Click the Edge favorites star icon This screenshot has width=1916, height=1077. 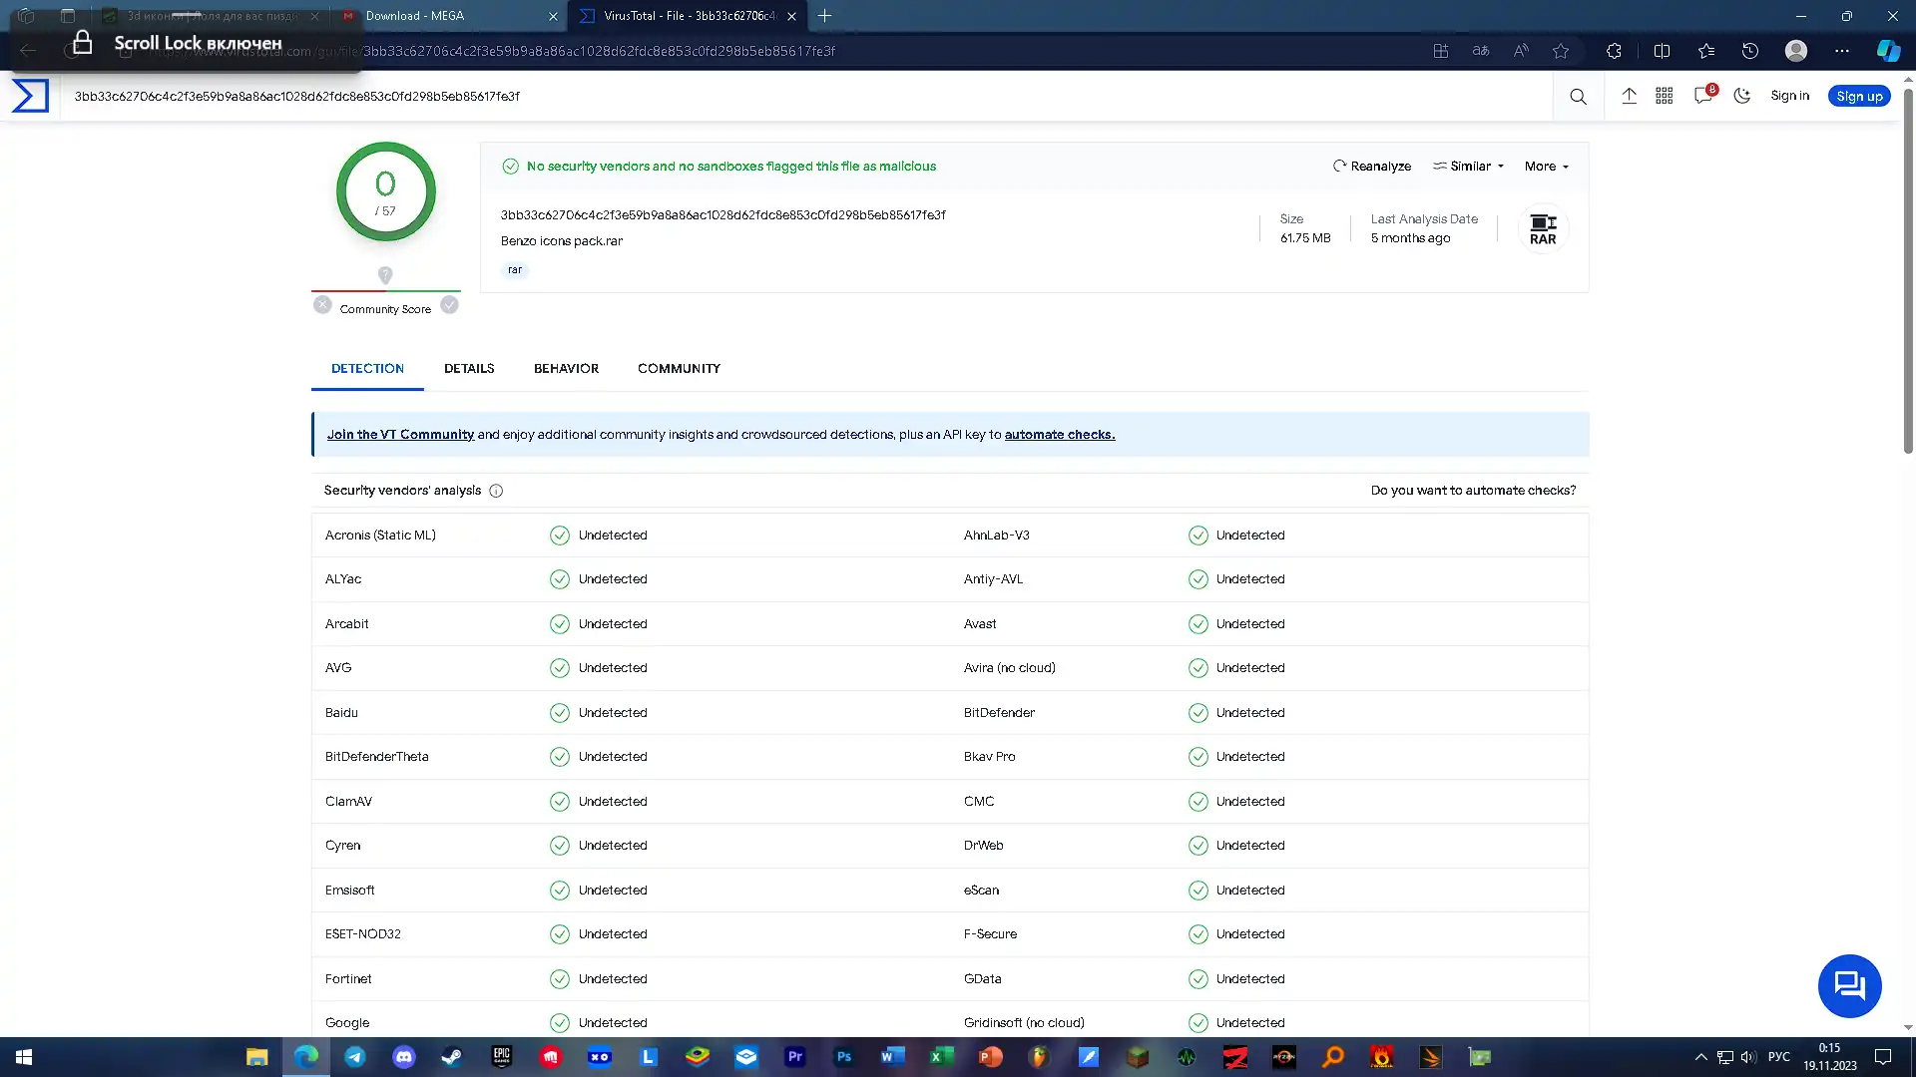click(x=1561, y=51)
